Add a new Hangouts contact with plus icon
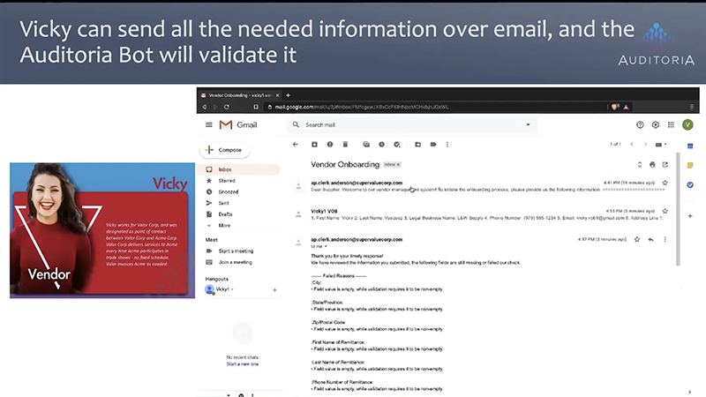 click(x=274, y=290)
